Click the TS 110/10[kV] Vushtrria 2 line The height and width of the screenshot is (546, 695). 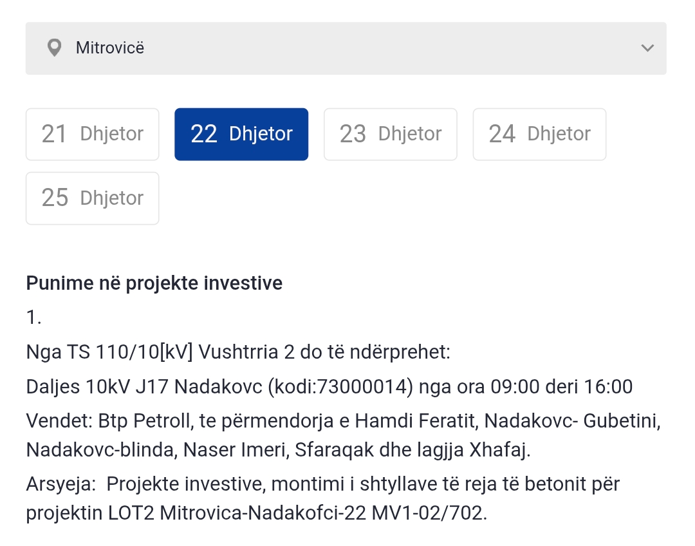(x=238, y=352)
